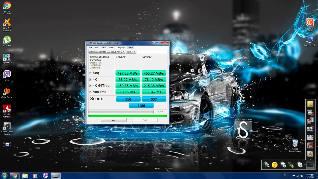Screen dimensions: 318x179
Task: Show hidden system tray icons arrow
Action: (x=290, y=176)
